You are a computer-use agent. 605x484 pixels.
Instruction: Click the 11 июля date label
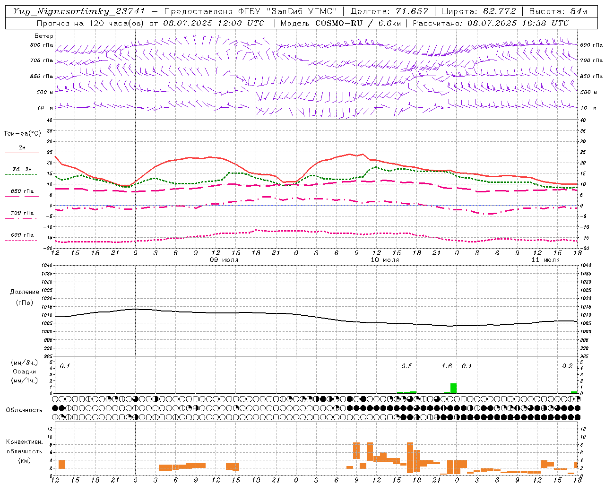(545, 260)
